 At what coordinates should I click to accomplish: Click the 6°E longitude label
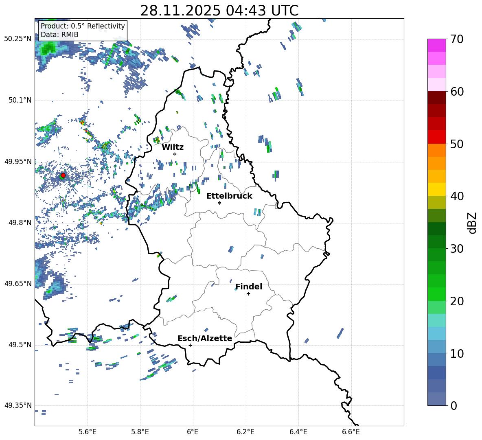193,432
